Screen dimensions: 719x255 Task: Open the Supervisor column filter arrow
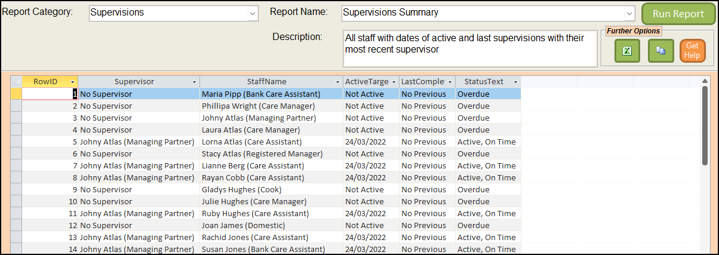pos(194,82)
